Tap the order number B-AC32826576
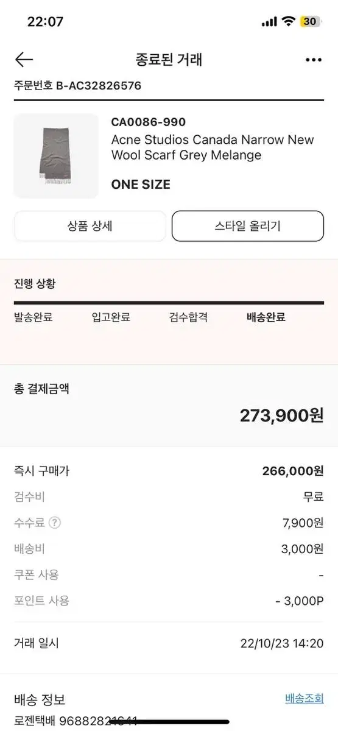The width and height of the screenshot is (338, 731). click(99, 86)
